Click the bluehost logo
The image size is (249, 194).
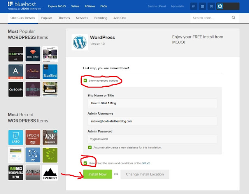[x=25, y=6]
